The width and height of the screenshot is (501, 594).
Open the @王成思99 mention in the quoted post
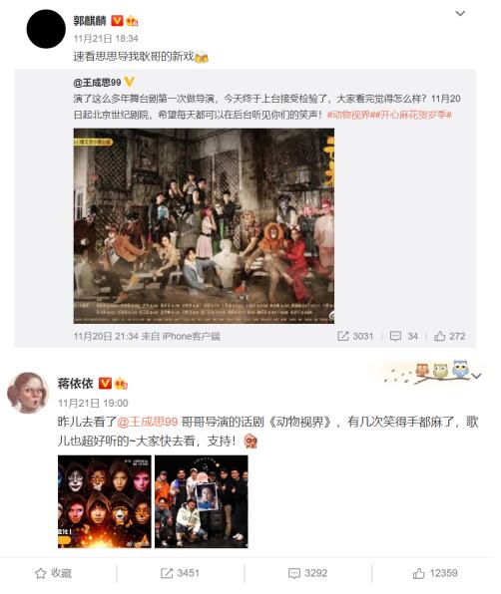pyautogui.click(x=97, y=82)
